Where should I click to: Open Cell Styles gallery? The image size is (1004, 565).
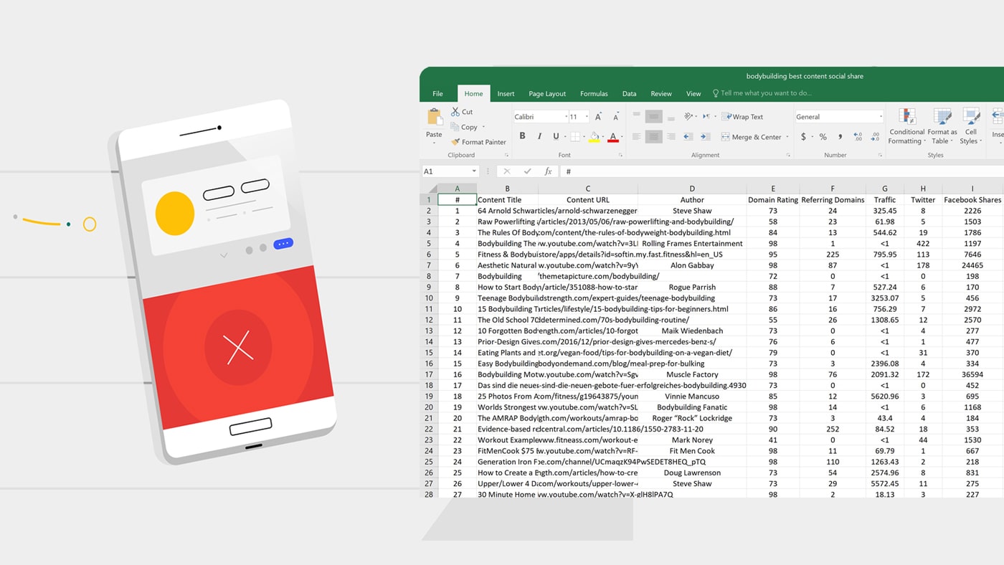(x=971, y=126)
